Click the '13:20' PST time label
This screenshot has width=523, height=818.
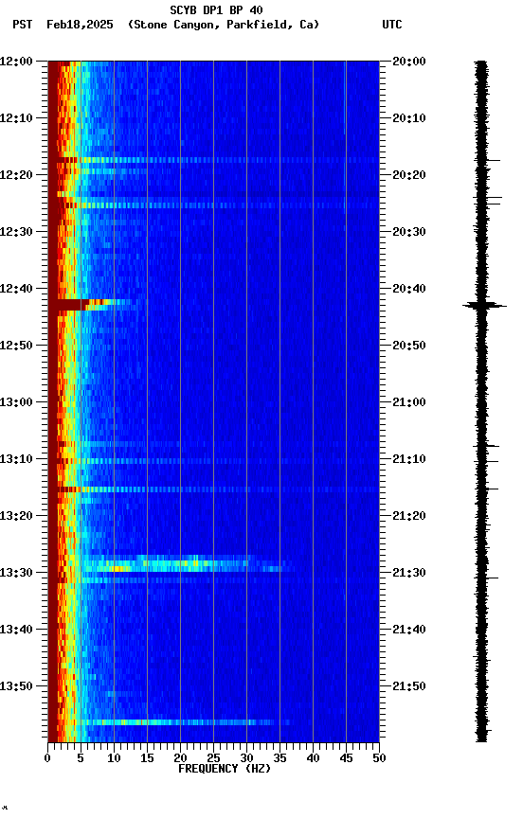(16, 517)
